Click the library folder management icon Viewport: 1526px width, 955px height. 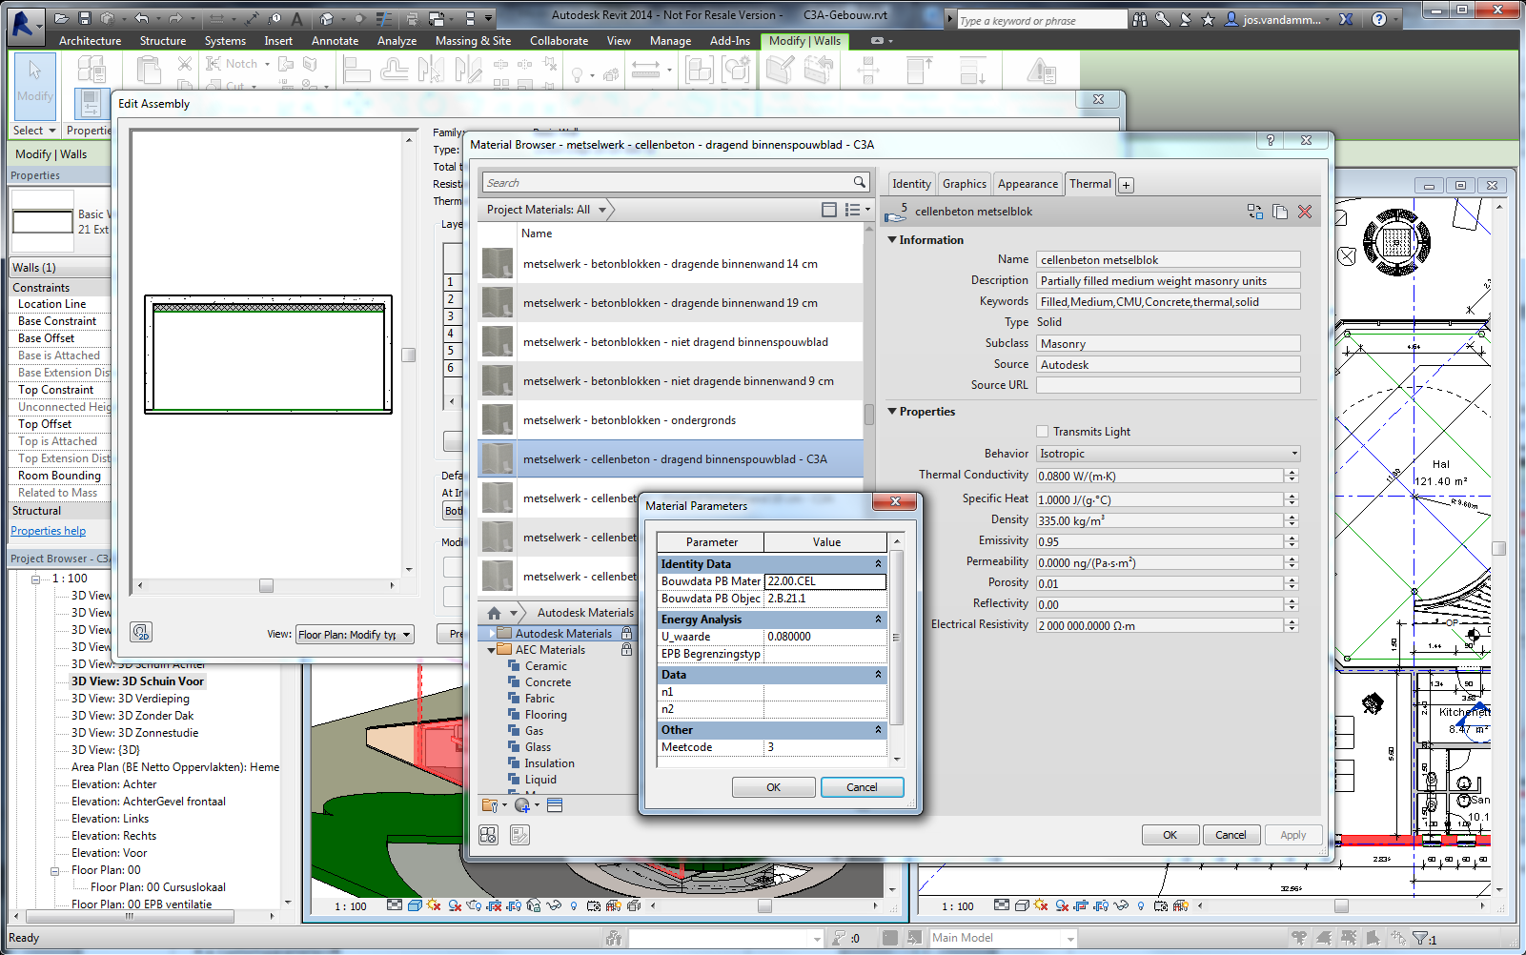click(x=490, y=805)
